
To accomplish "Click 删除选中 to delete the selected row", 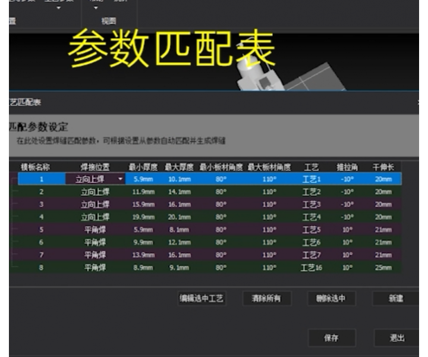I will point(331,299).
